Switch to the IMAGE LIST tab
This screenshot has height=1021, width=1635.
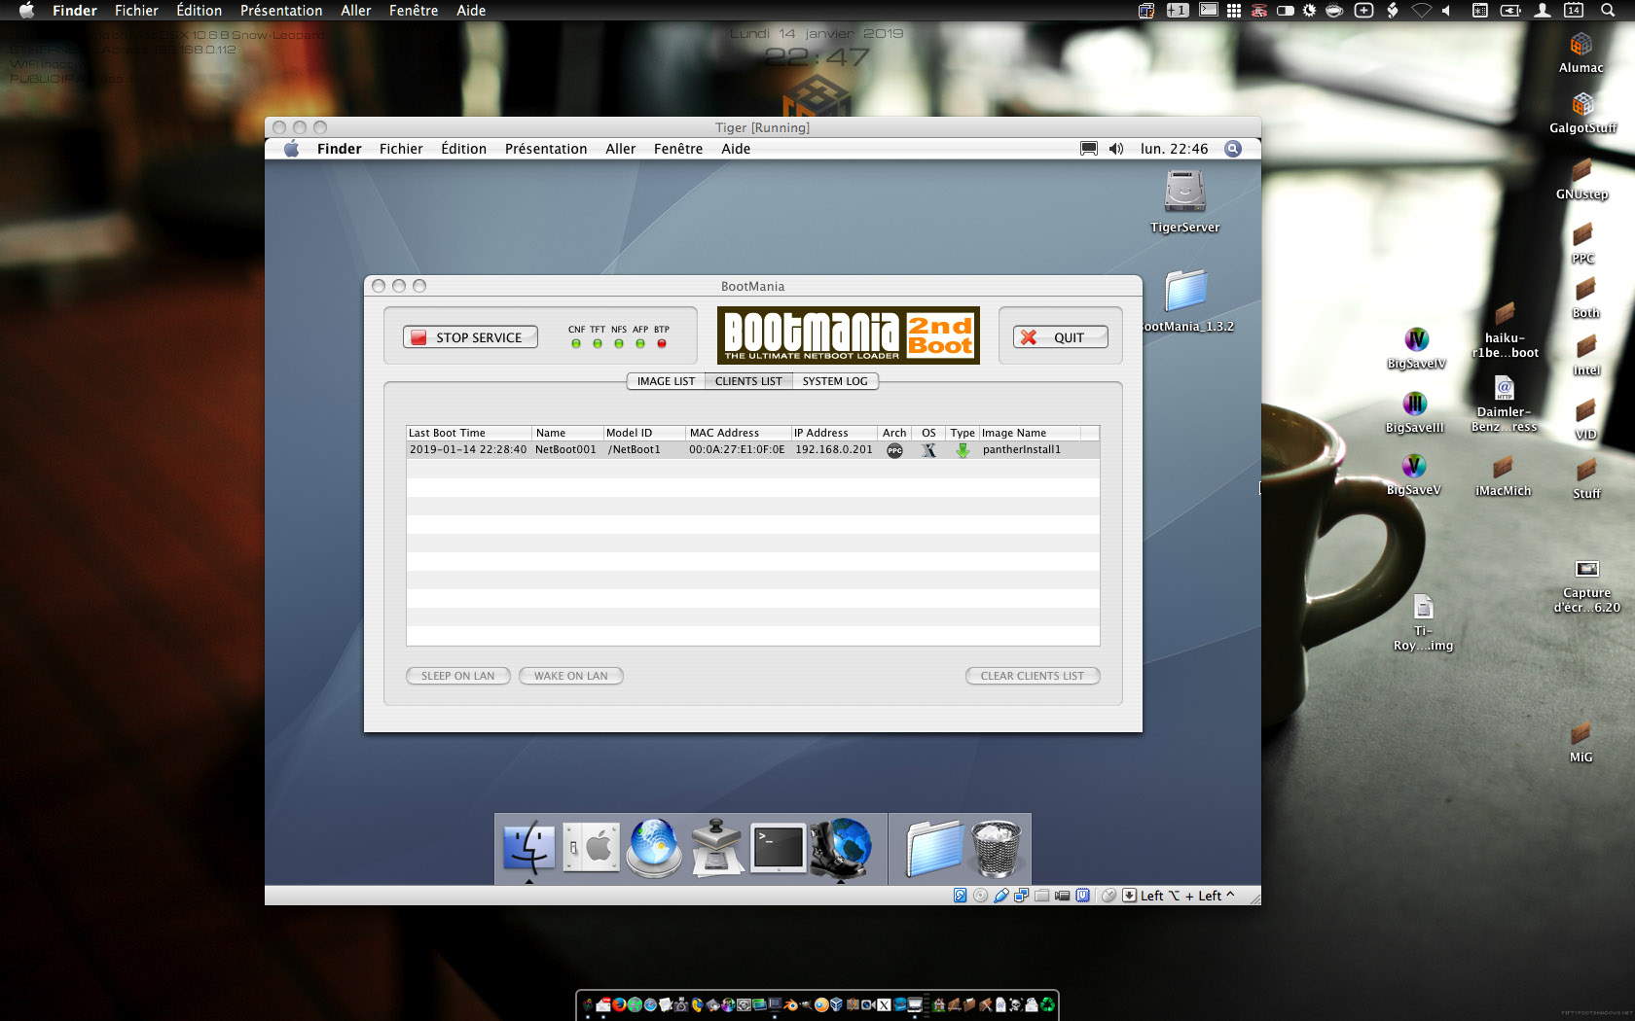click(x=666, y=381)
